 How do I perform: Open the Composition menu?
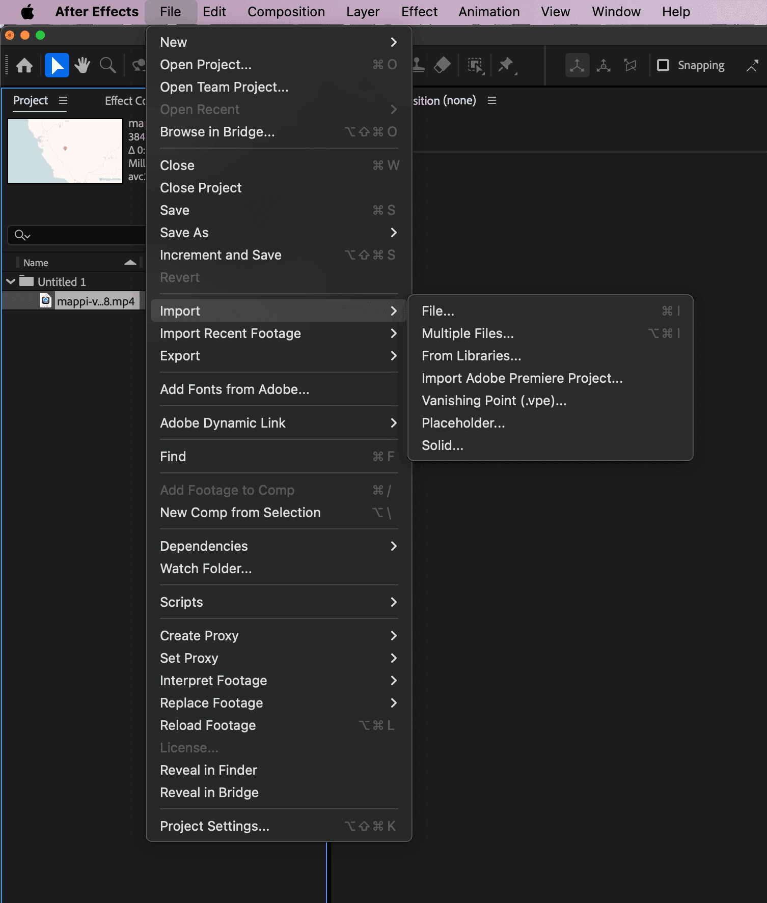pos(286,12)
